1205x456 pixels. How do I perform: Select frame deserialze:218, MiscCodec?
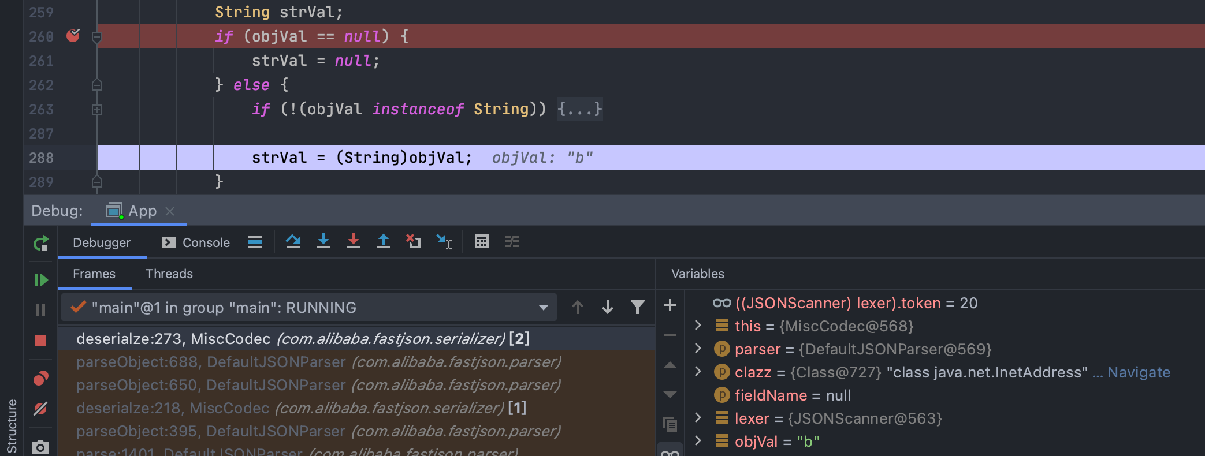[x=356, y=408]
